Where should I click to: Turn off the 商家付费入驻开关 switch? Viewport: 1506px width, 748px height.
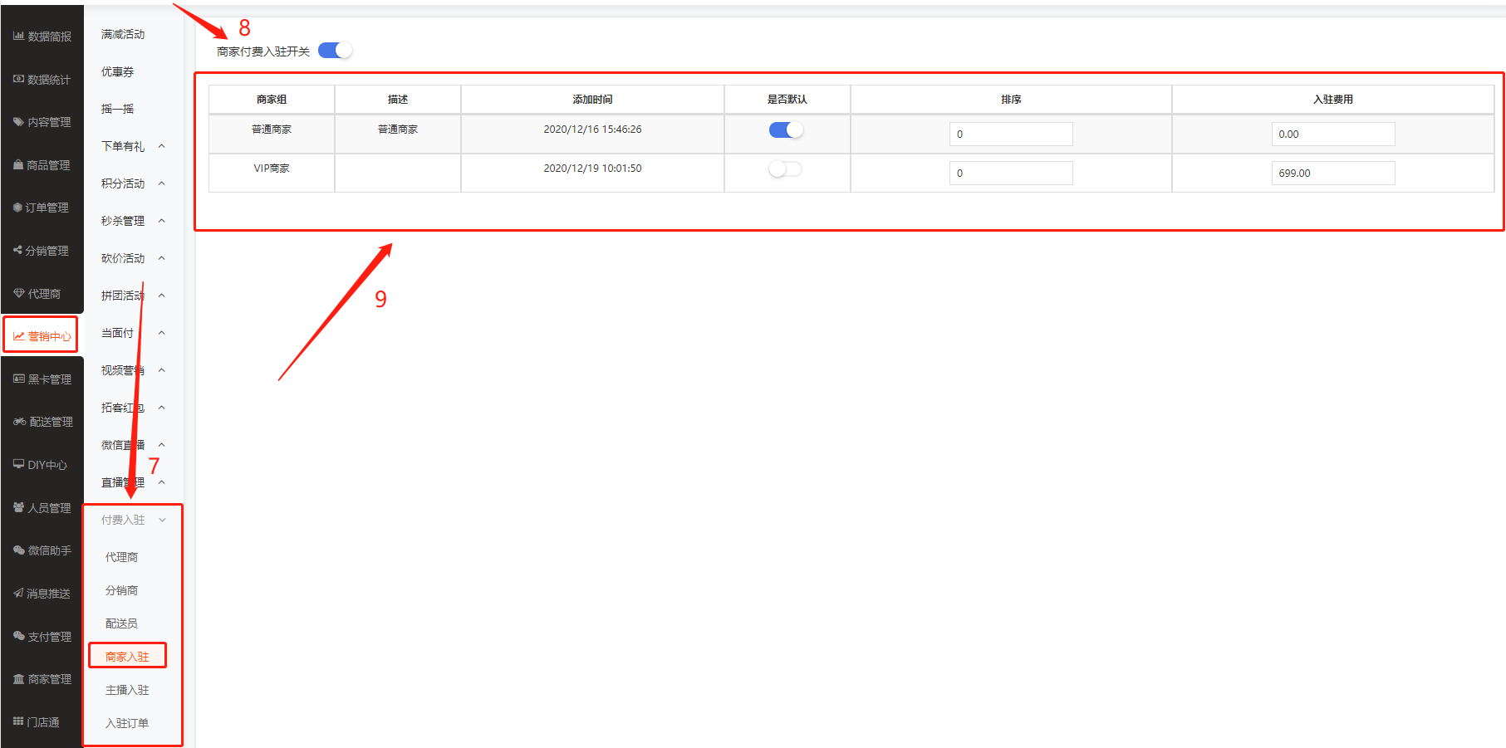pos(335,51)
